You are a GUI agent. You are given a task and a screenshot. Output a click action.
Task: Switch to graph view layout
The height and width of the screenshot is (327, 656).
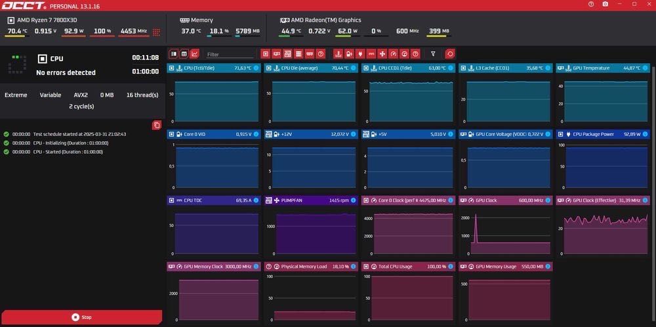(194, 54)
